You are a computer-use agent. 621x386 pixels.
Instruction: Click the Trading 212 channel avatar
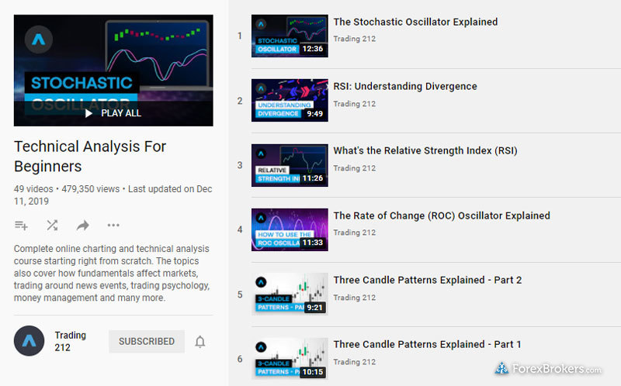click(29, 341)
